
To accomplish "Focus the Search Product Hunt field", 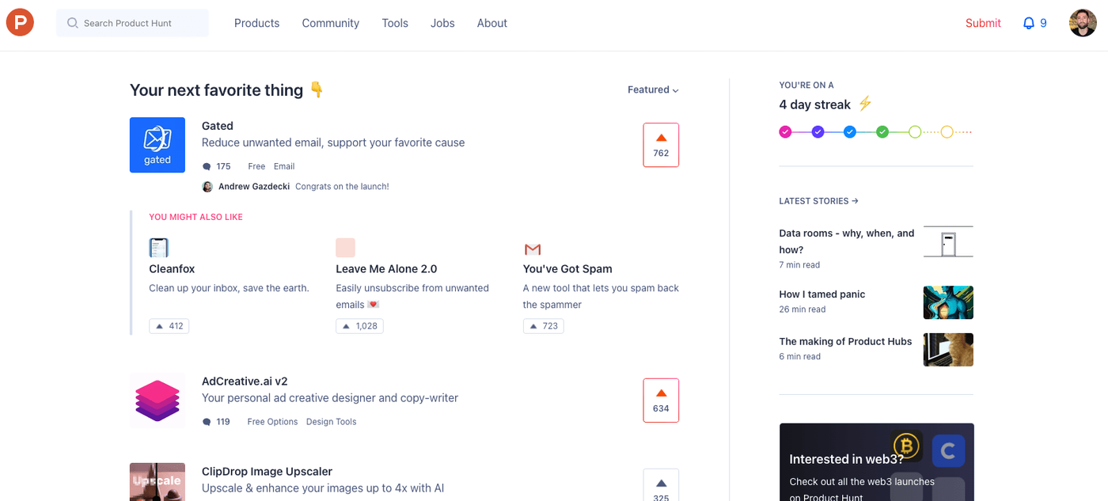I will point(132,23).
